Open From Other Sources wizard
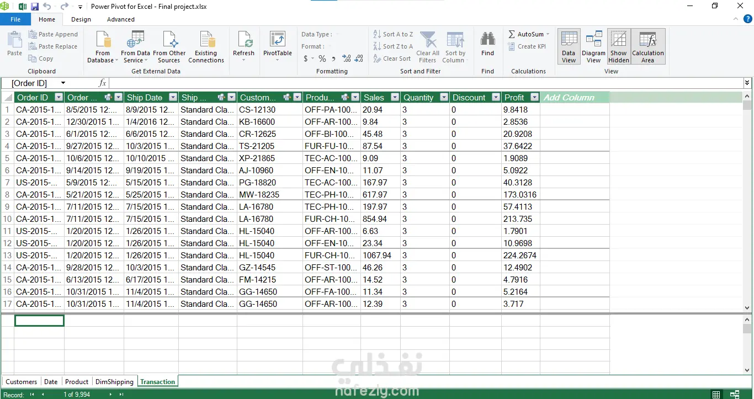 pyautogui.click(x=169, y=47)
